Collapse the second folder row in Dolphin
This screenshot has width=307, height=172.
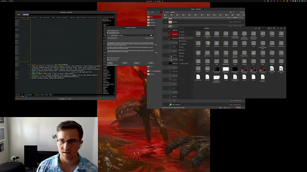click(166, 26)
